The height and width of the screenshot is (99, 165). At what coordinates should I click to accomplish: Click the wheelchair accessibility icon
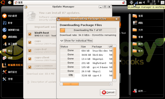click(x=4, y=30)
